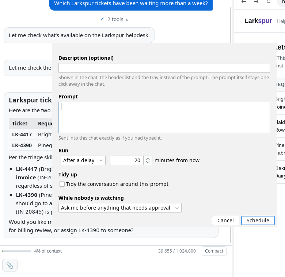This screenshot has width=285, height=277.
Task: Click the Ticket column header
Action: (22, 124)
